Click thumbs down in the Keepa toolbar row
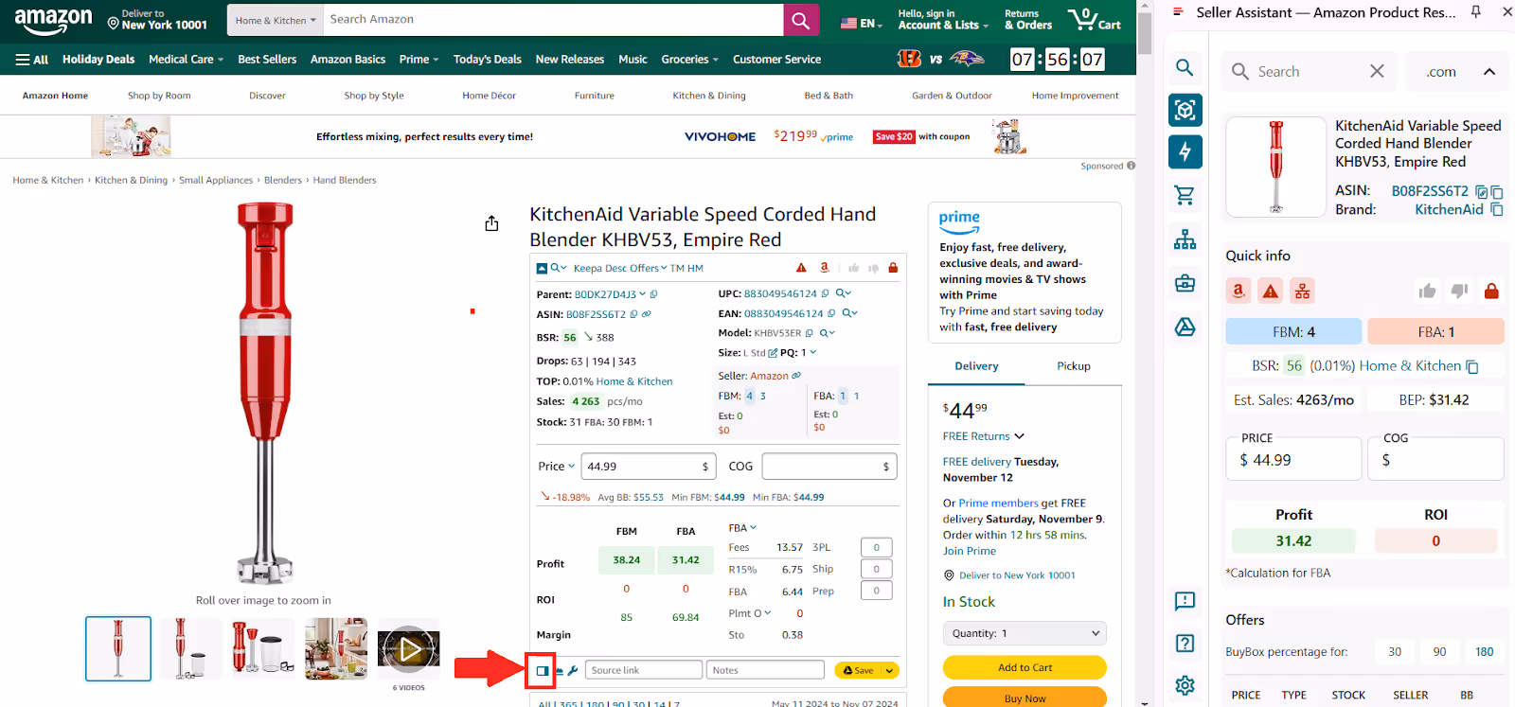This screenshot has height=707, width=1515. tap(873, 268)
